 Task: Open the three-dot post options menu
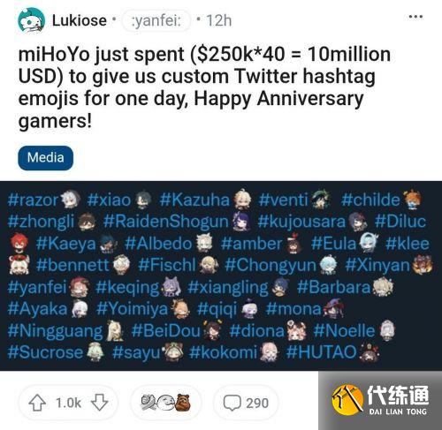click(x=415, y=17)
